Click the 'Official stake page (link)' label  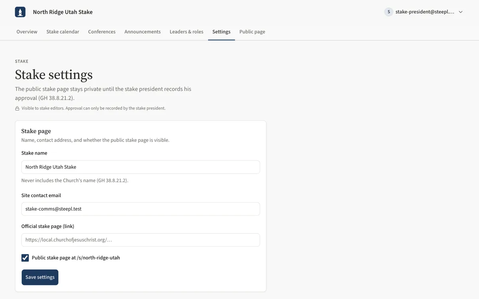48,226
